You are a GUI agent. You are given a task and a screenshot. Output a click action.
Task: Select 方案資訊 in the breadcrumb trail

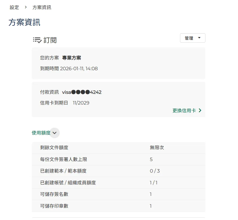(x=41, y=8)
